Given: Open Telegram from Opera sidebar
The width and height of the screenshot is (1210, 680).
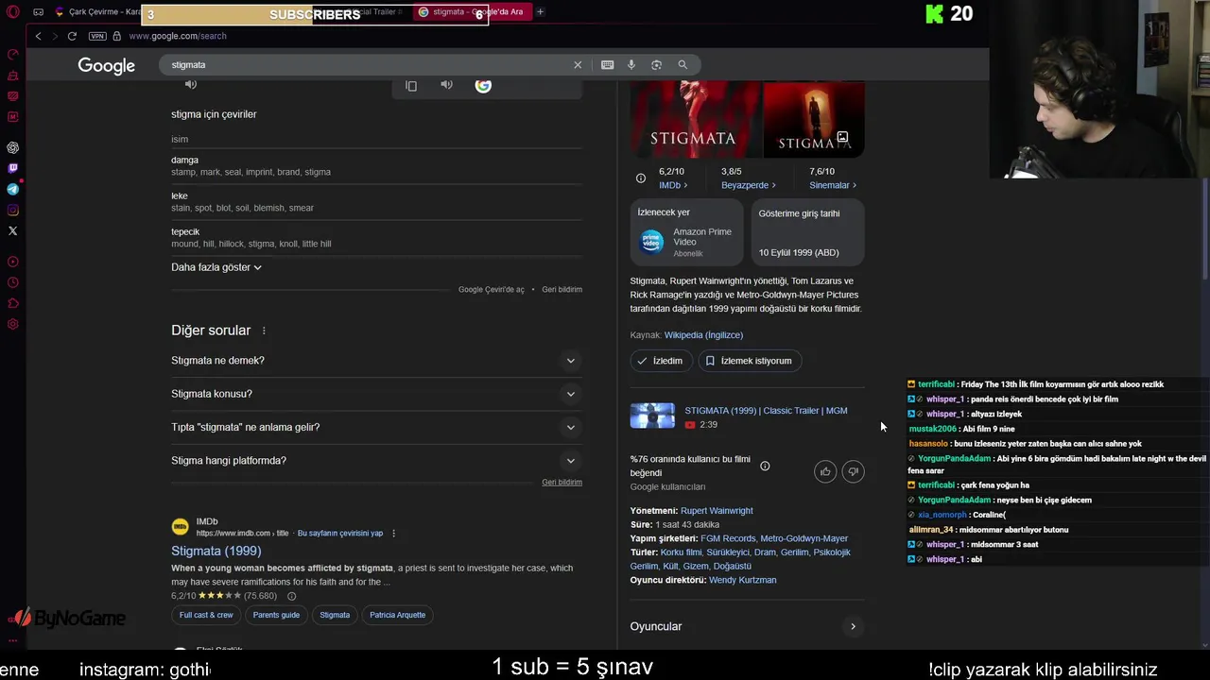Looking at the screenshot, I should [12, 189].
